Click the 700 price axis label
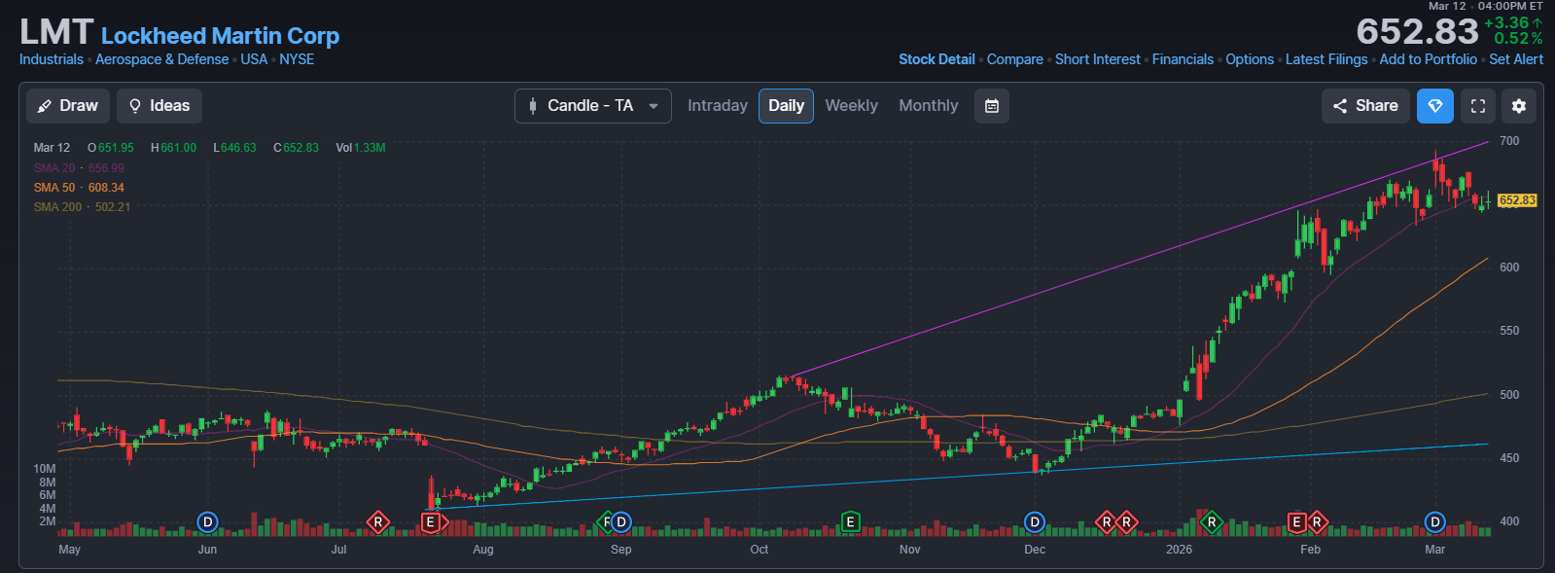Screen dimensions: 1555x573 (x=1509, y=141)
